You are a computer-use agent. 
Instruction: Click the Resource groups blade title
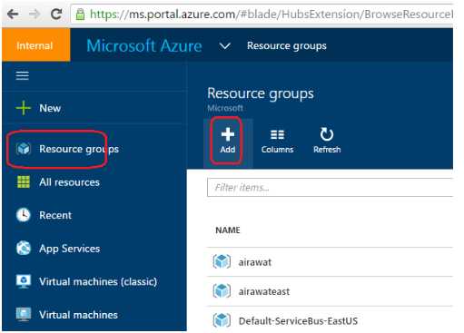coord(261,93)
